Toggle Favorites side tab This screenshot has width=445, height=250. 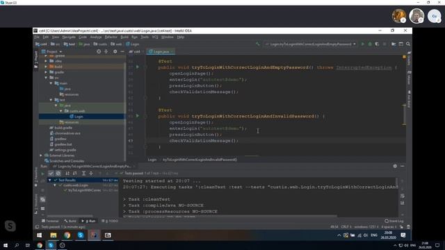click(35, 177)
